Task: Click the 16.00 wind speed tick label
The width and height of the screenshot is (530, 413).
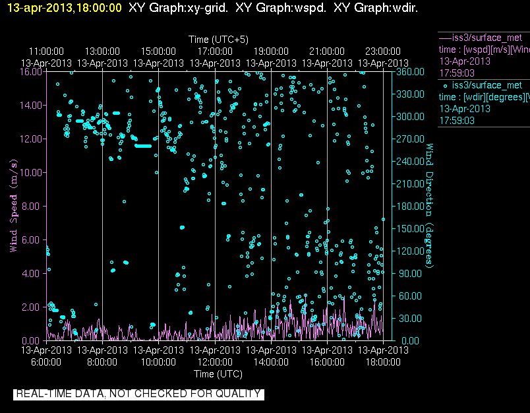Action: [x=31, y=72]
